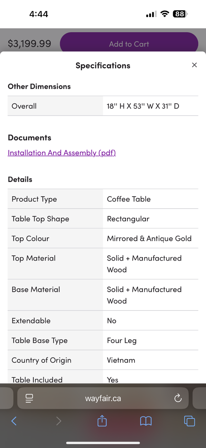Tap the Safari back arrow

click(x=14, y=421)
